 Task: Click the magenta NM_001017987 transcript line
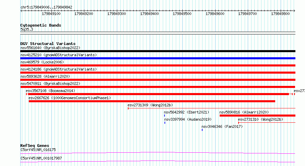click(x=158, y=161)
